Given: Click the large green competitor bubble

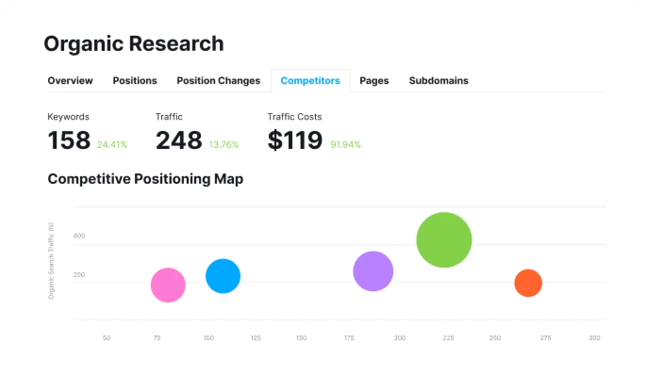Looking at the screenshot, I should click(x=444, y=240).
